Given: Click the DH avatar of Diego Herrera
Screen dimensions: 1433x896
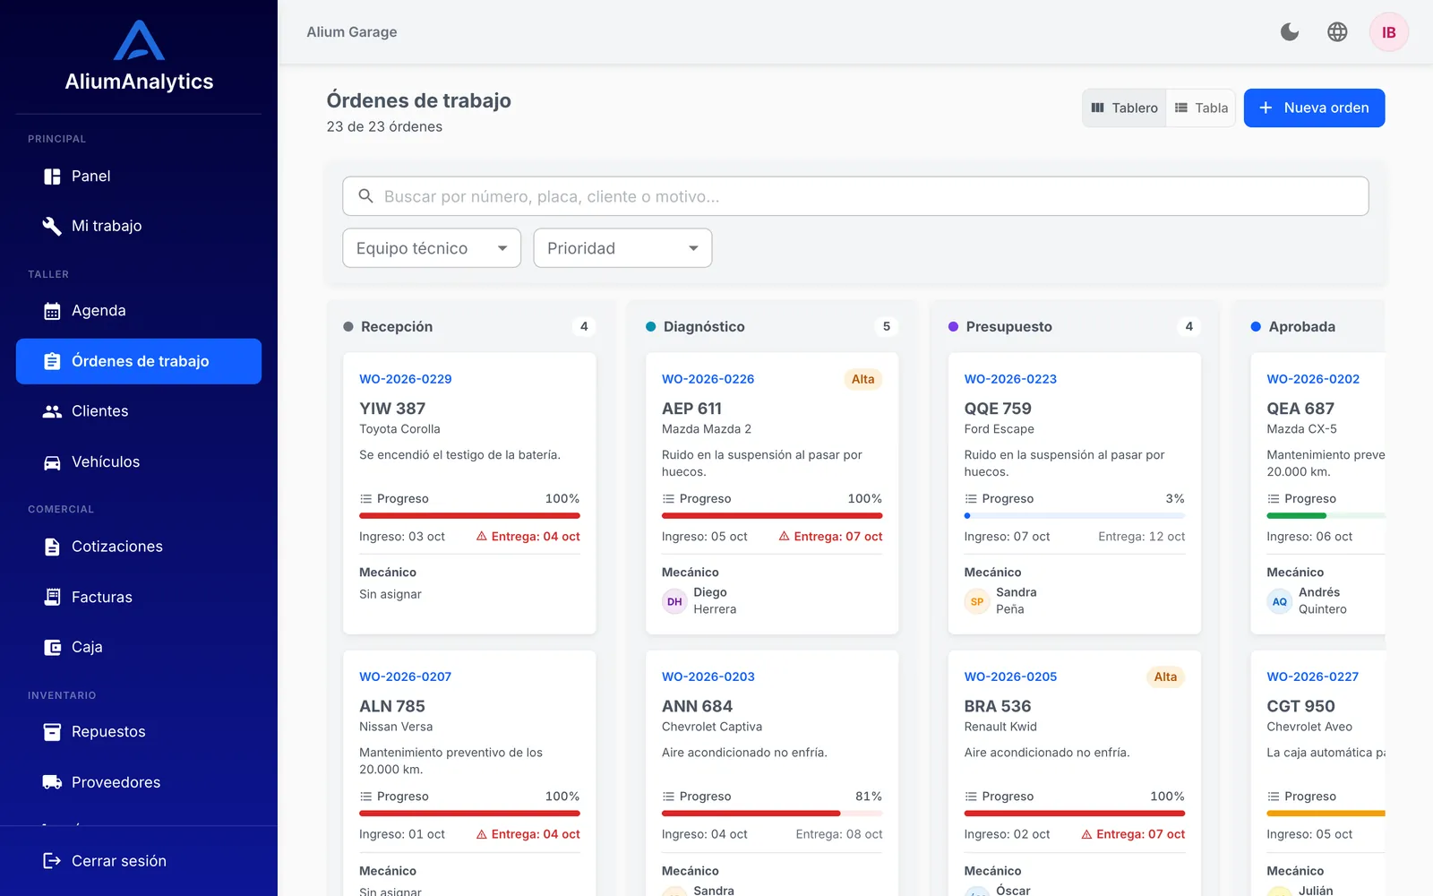Looking at the screenshot, I should point(674,601).
